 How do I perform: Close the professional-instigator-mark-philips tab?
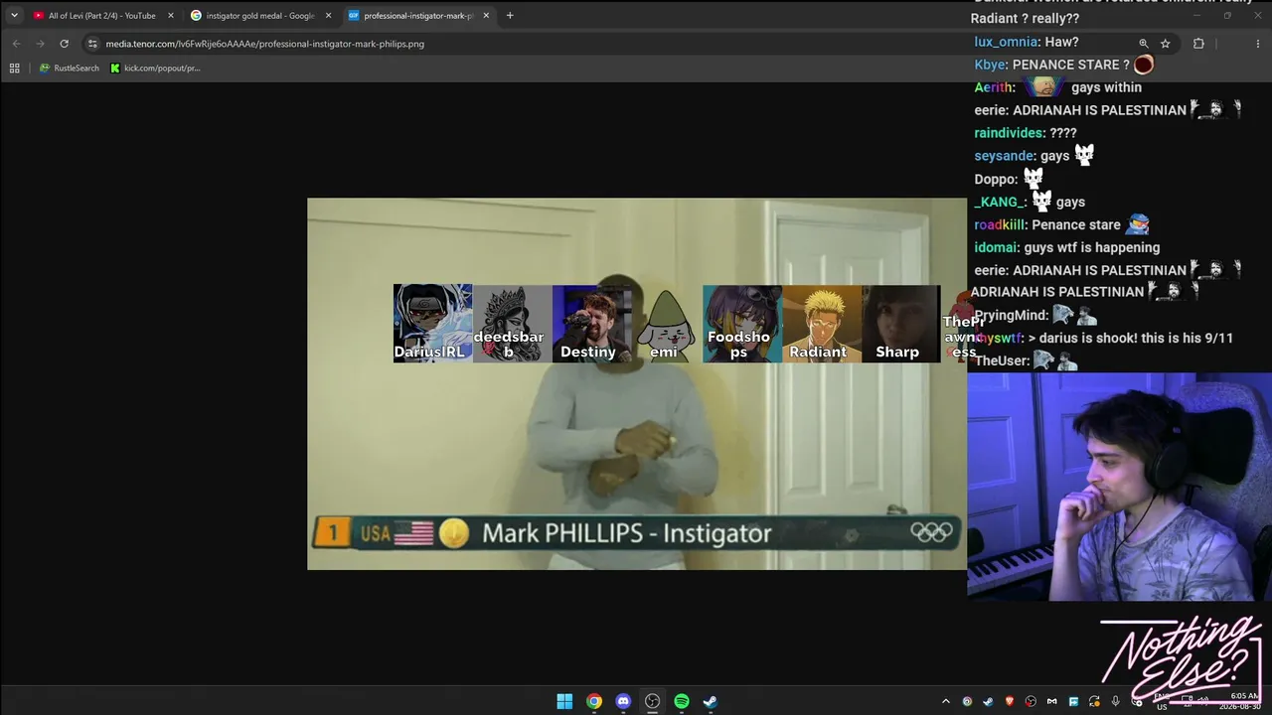[x=486, y=15]
